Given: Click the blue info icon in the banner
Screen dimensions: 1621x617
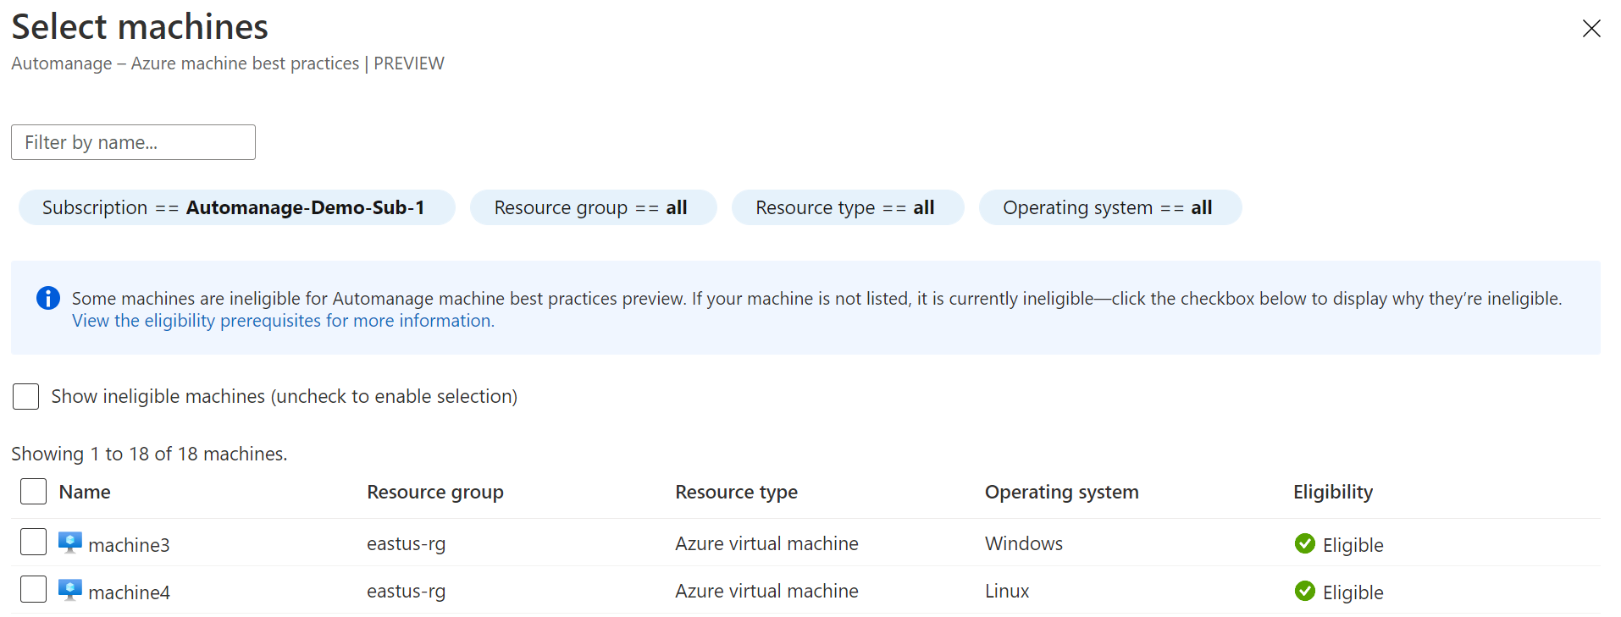Looking at the screenshot, I should (x=48, y=298).
